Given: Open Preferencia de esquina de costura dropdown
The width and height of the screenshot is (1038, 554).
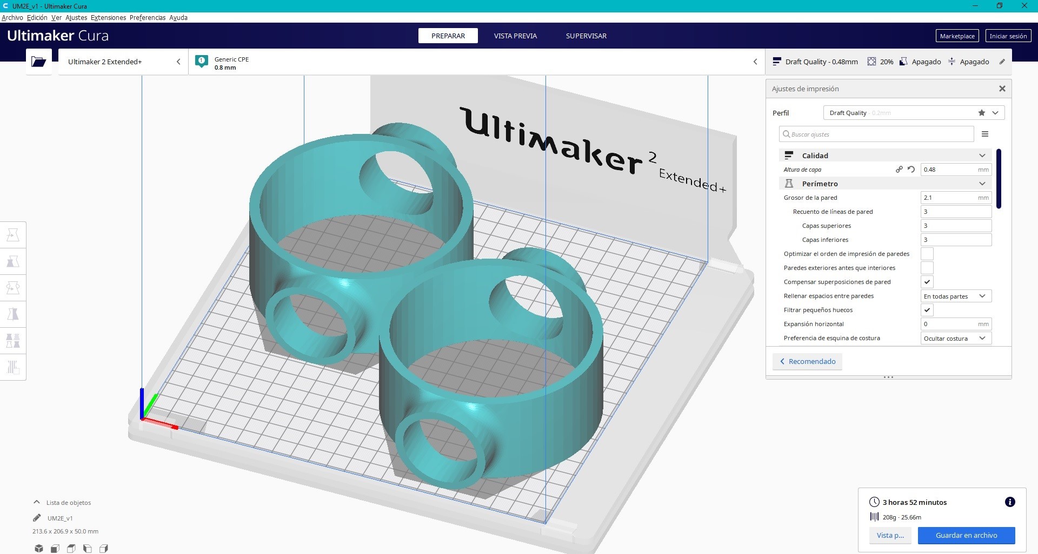Looking at the screenshot, I should click(956, 338).
